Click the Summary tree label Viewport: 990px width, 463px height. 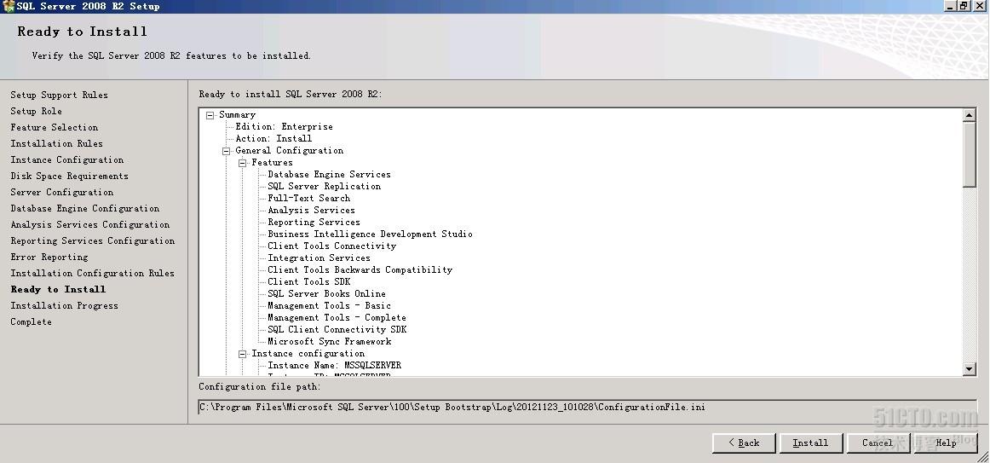coord(238,115)
